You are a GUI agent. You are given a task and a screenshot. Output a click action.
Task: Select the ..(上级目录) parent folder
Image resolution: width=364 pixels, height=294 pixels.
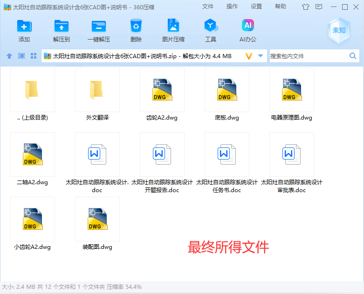(33, 90)
